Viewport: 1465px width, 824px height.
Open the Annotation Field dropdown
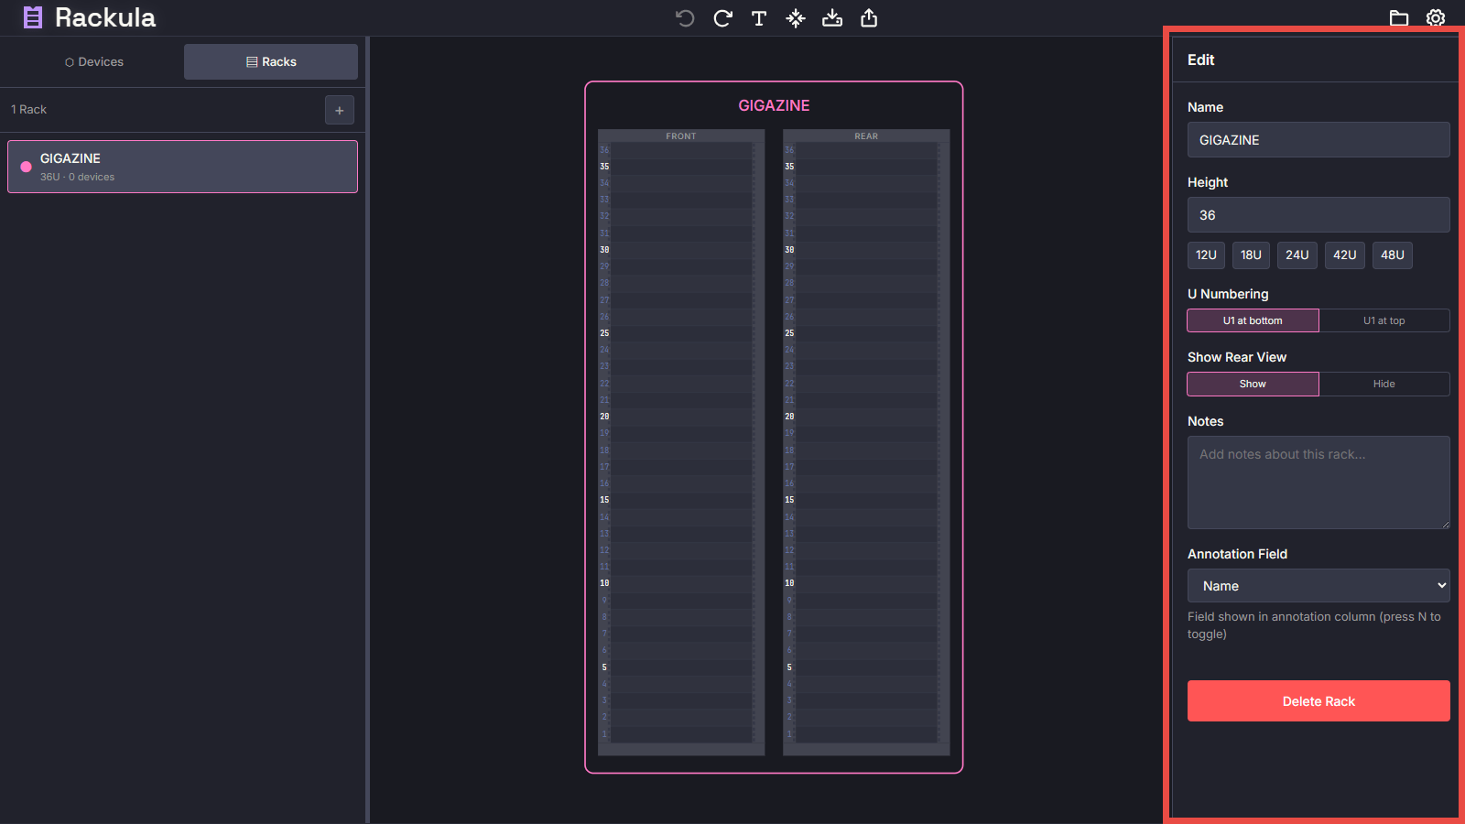(x=1318, y=586)
